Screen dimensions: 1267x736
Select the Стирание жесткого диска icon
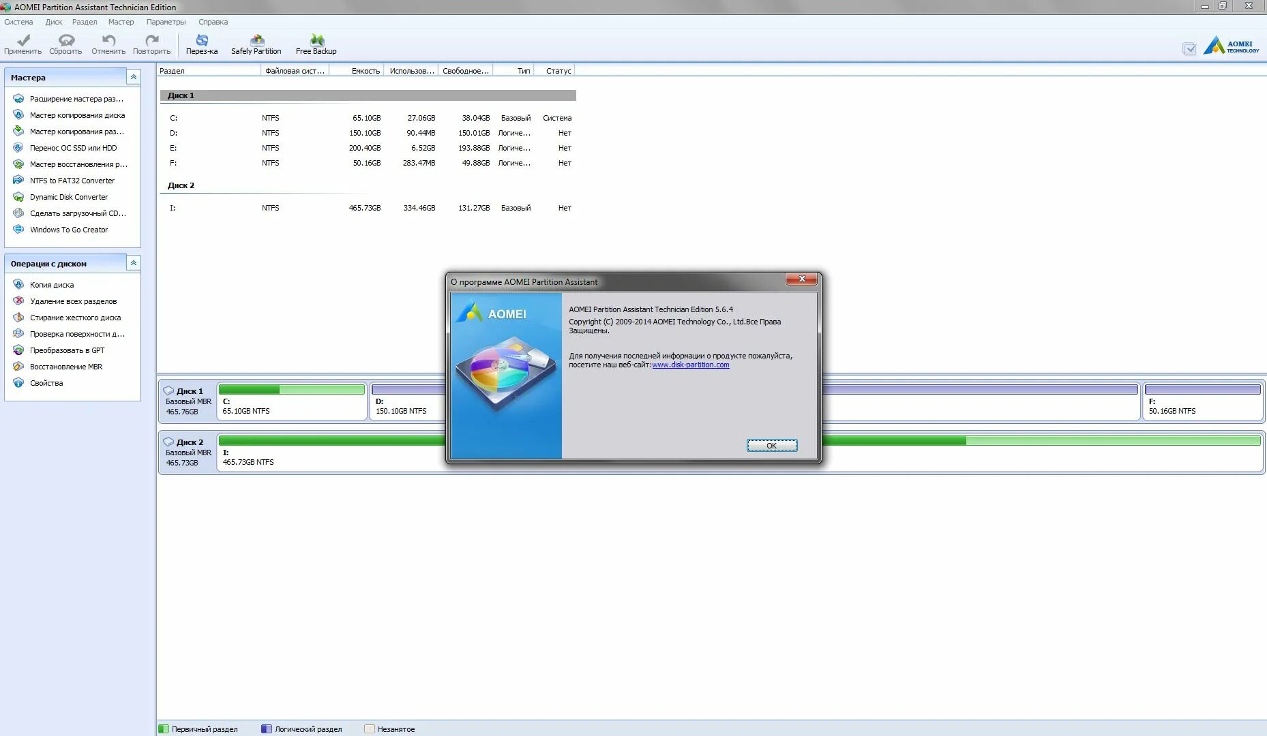18,318
